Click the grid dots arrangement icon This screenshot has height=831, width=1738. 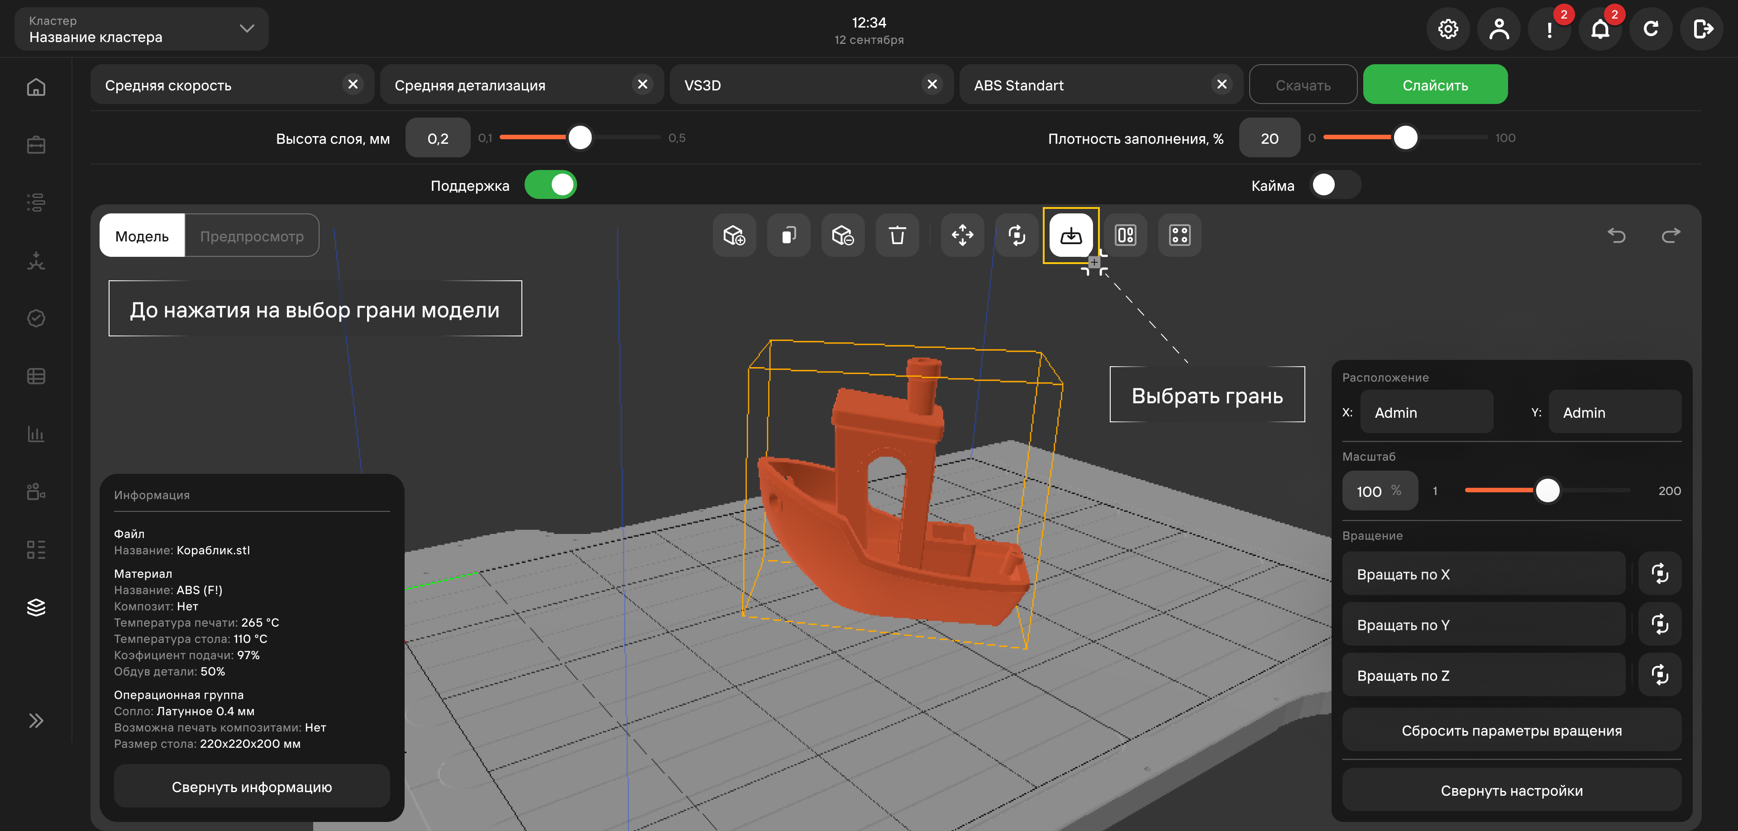(x=1180, y=235)
